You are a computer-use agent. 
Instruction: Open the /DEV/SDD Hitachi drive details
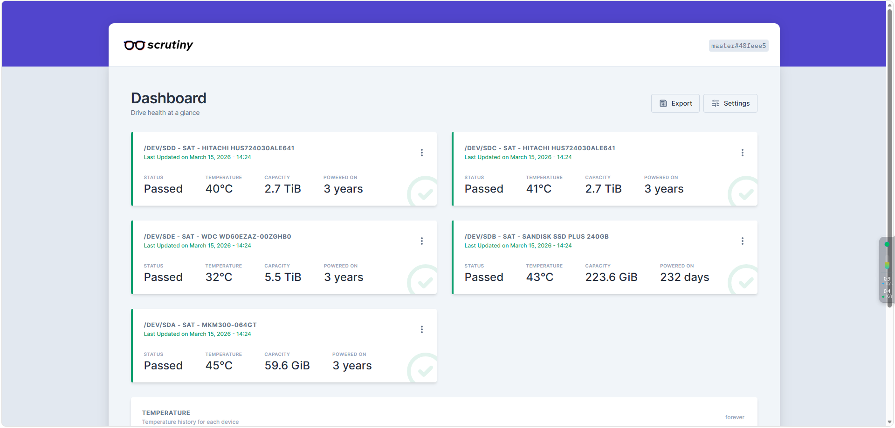coord(219,148)
